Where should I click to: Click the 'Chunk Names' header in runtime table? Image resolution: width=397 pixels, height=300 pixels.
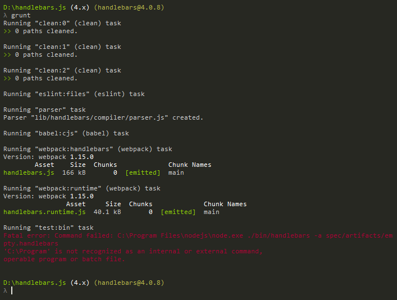tap(225, 204)
